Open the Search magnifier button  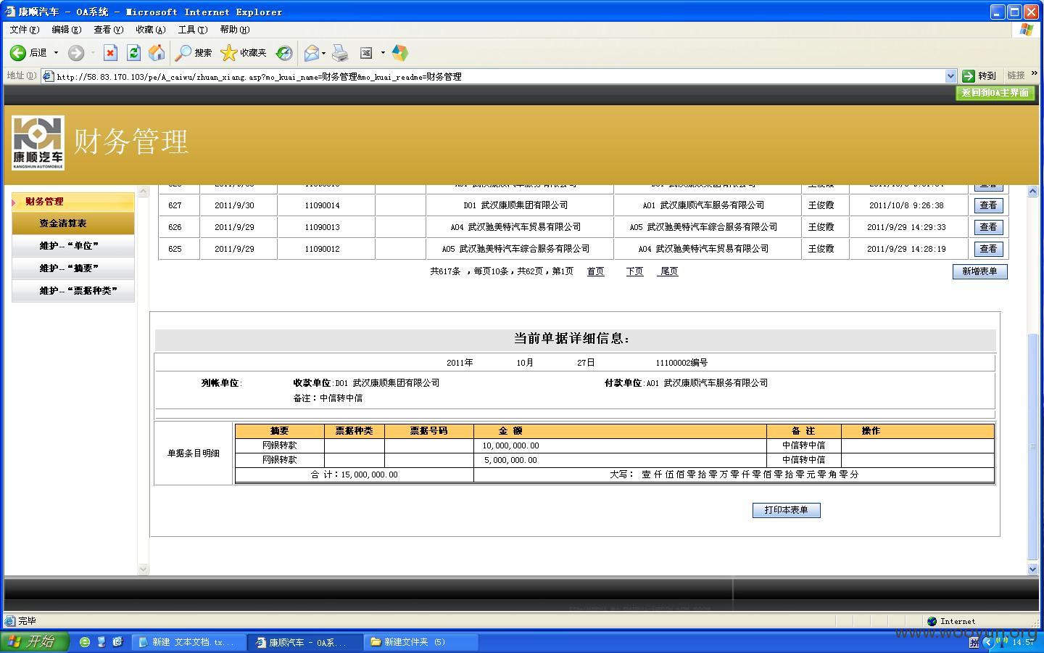(194, 53)
